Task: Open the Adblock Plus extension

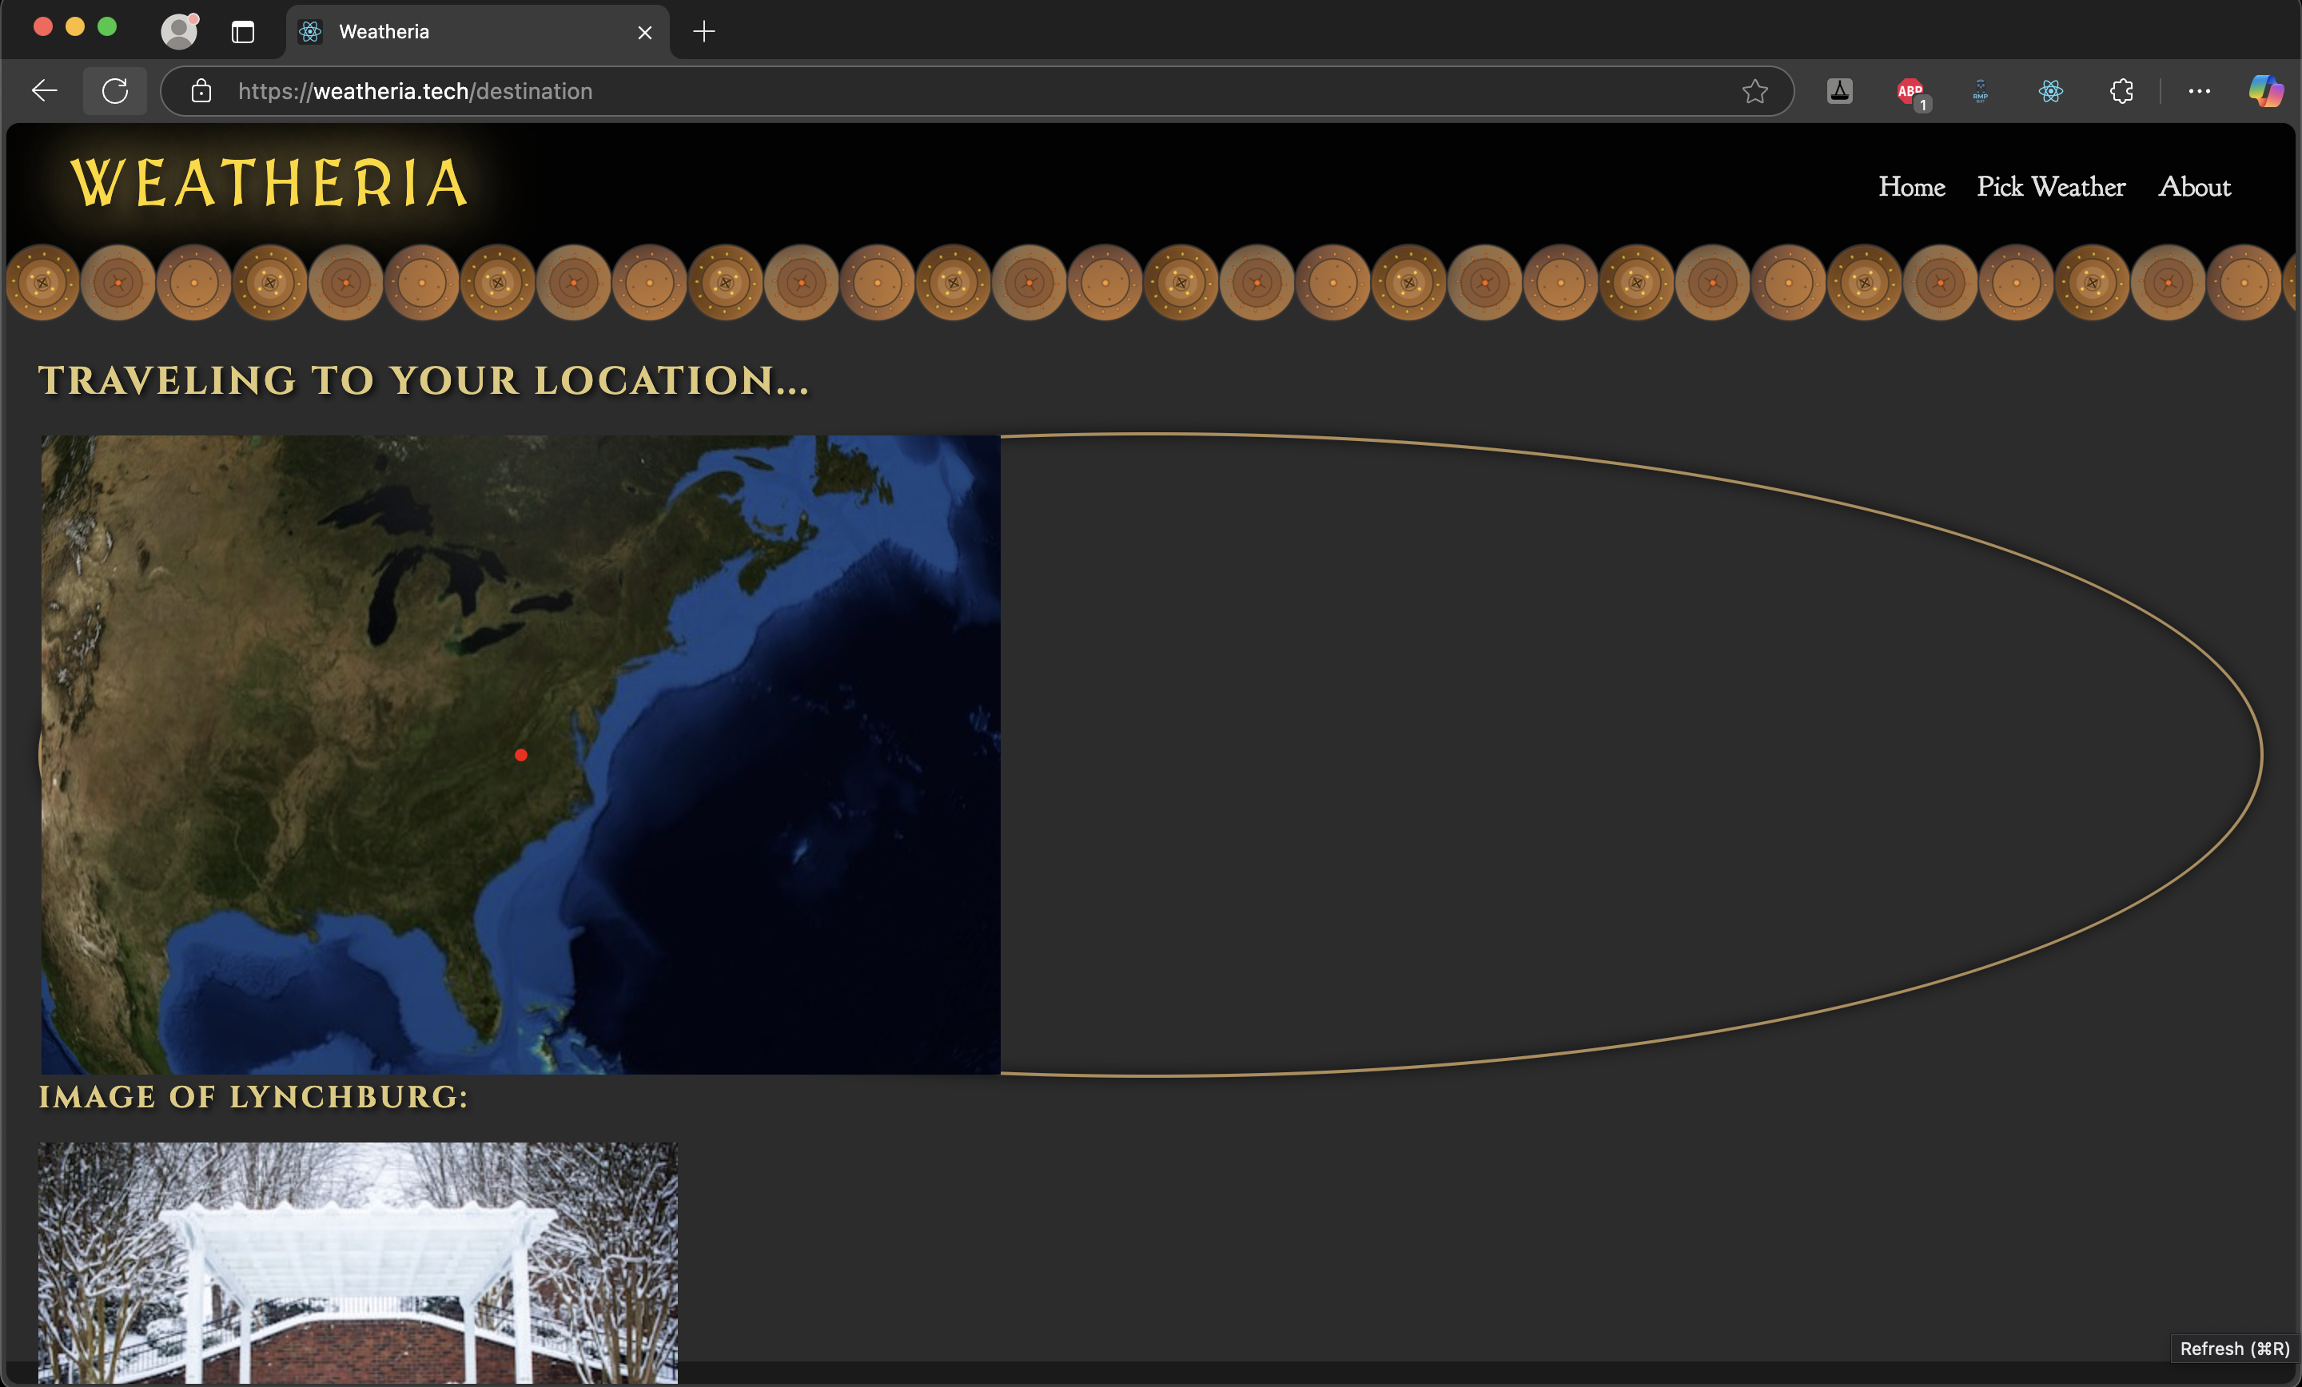Action: [x=1910, y=90]
